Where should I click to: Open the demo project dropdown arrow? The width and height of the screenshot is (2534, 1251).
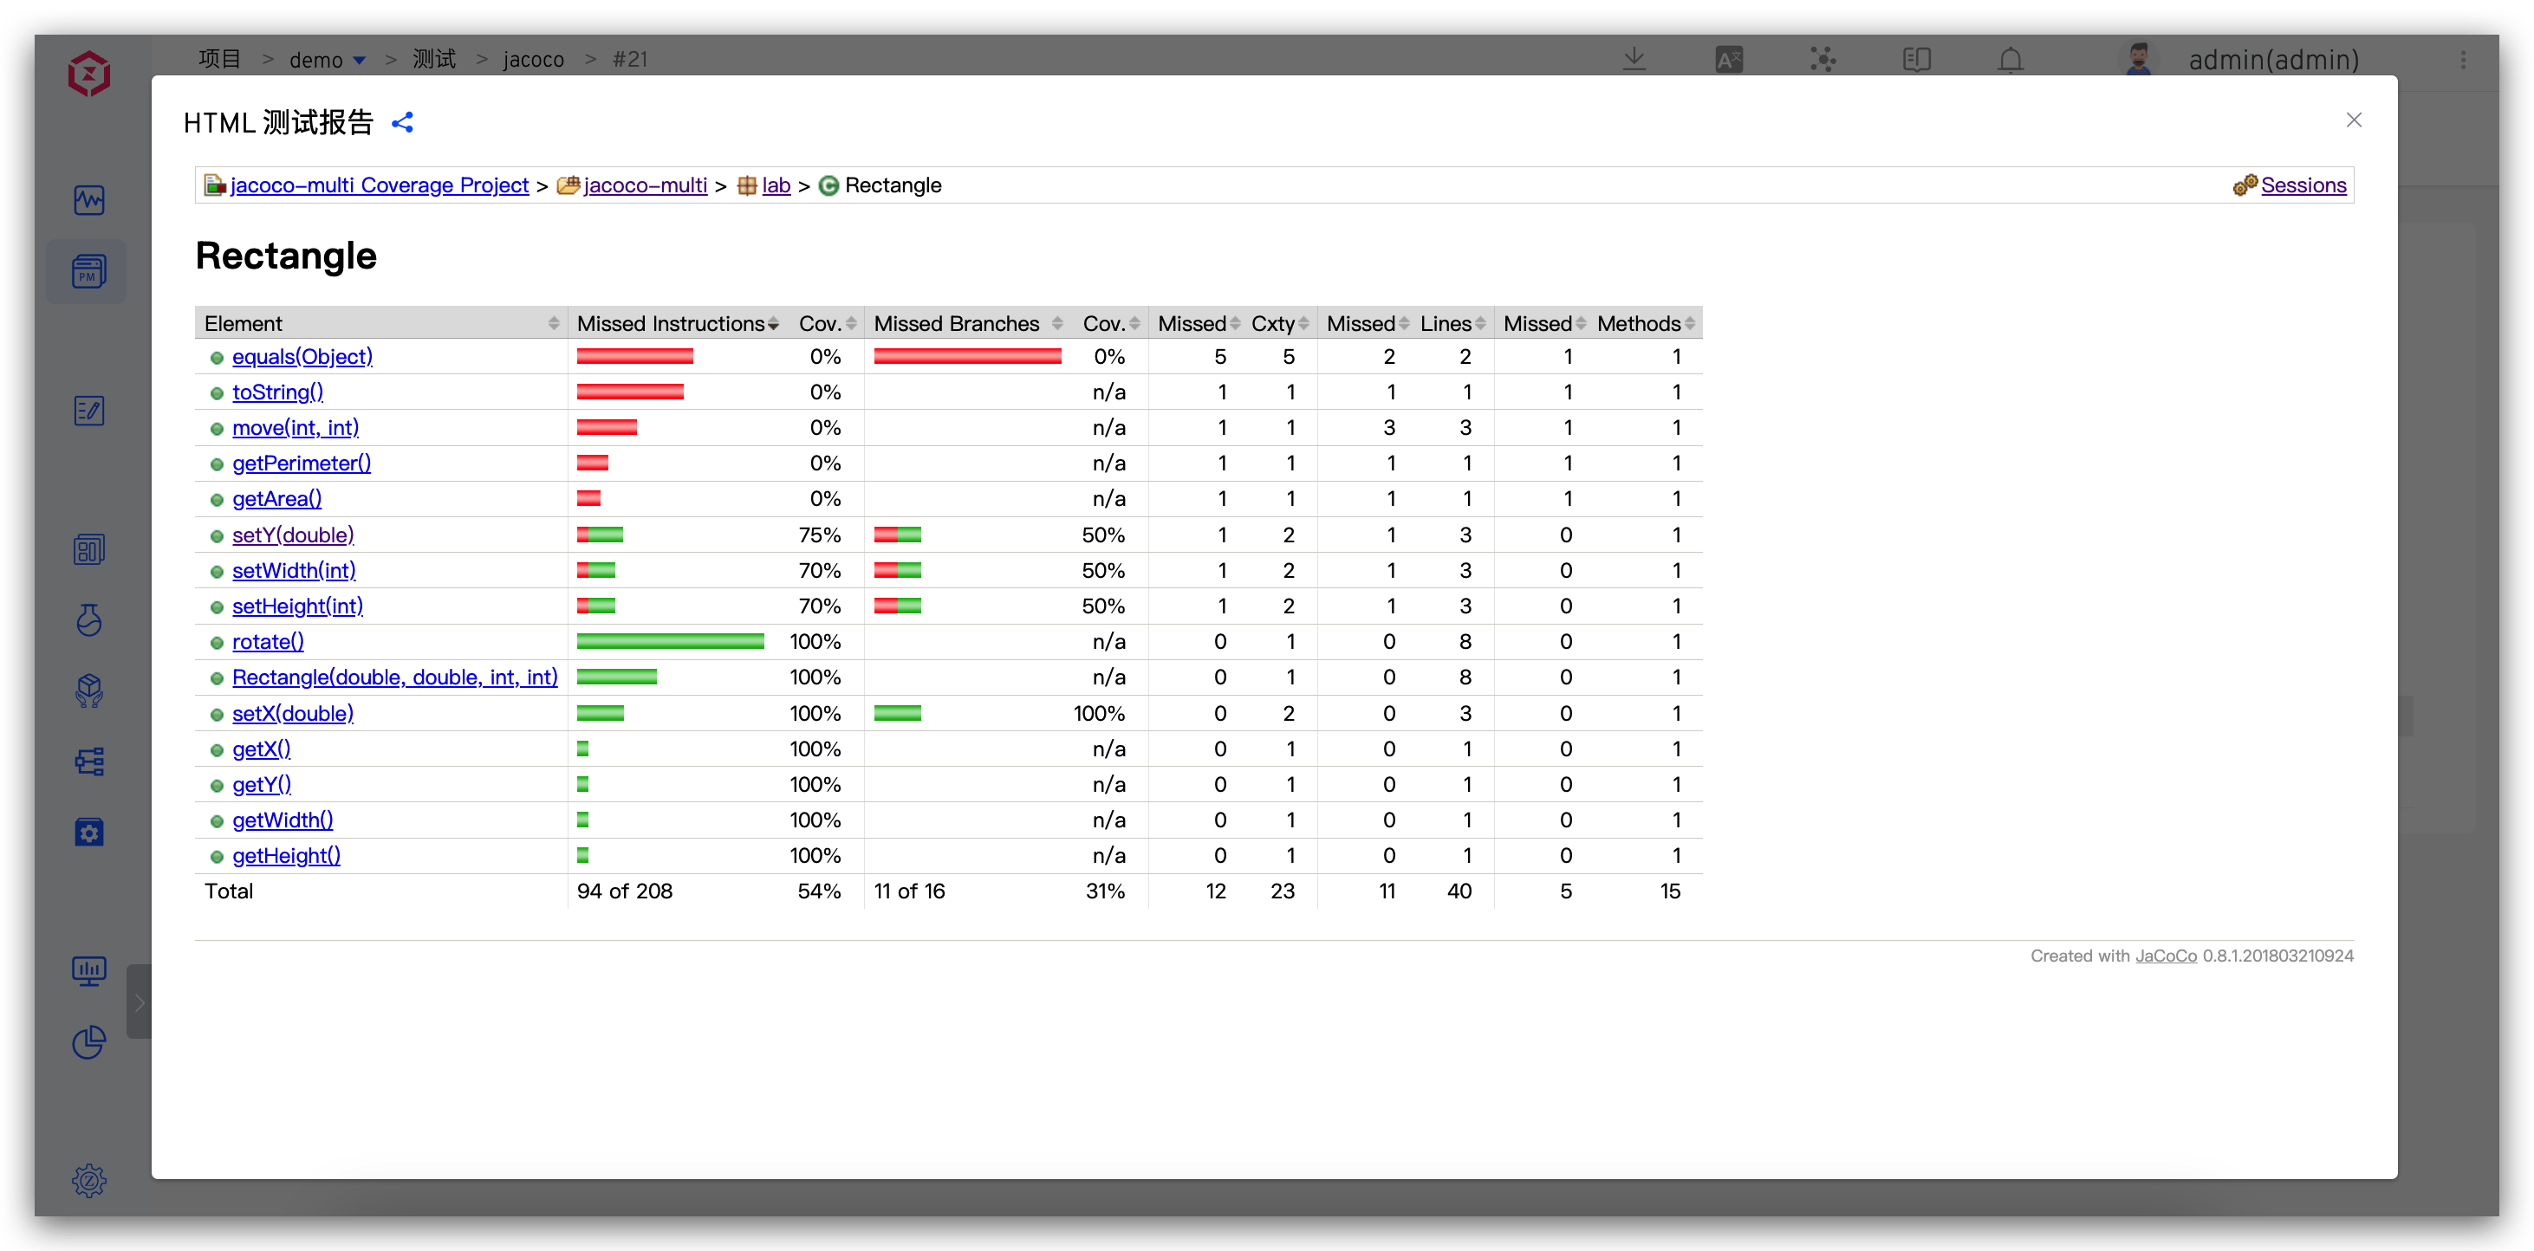[360, 61]
